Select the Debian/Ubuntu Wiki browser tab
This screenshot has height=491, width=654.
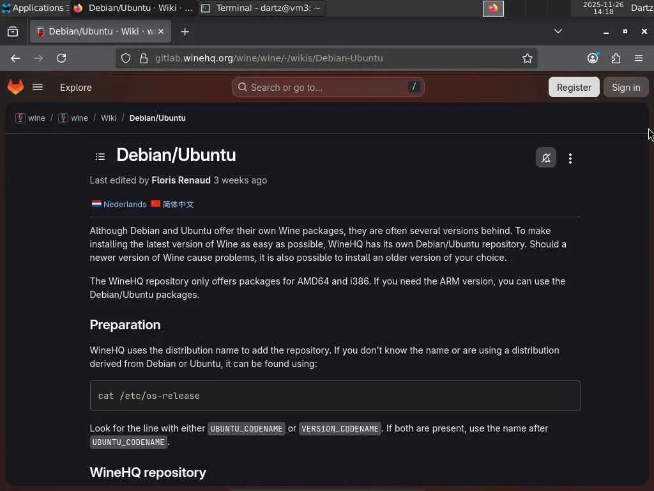coord(100,32)
